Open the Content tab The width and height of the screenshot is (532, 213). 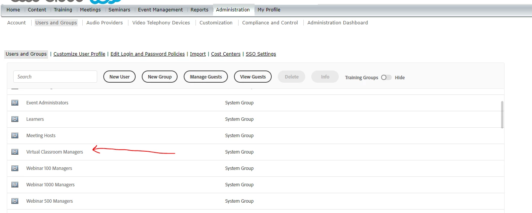37,10
